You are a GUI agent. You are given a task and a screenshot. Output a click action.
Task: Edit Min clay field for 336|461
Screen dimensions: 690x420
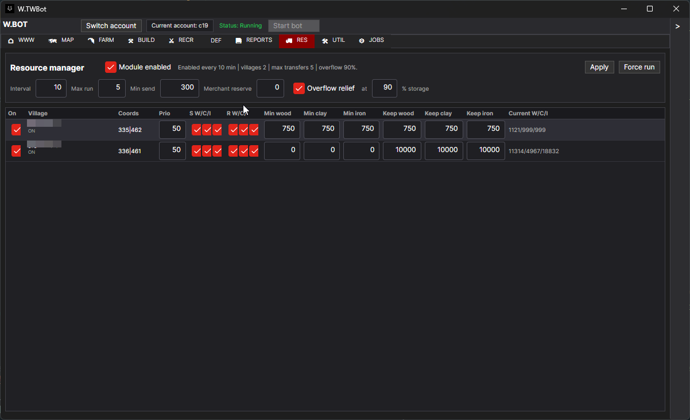(x=321, y=151)
